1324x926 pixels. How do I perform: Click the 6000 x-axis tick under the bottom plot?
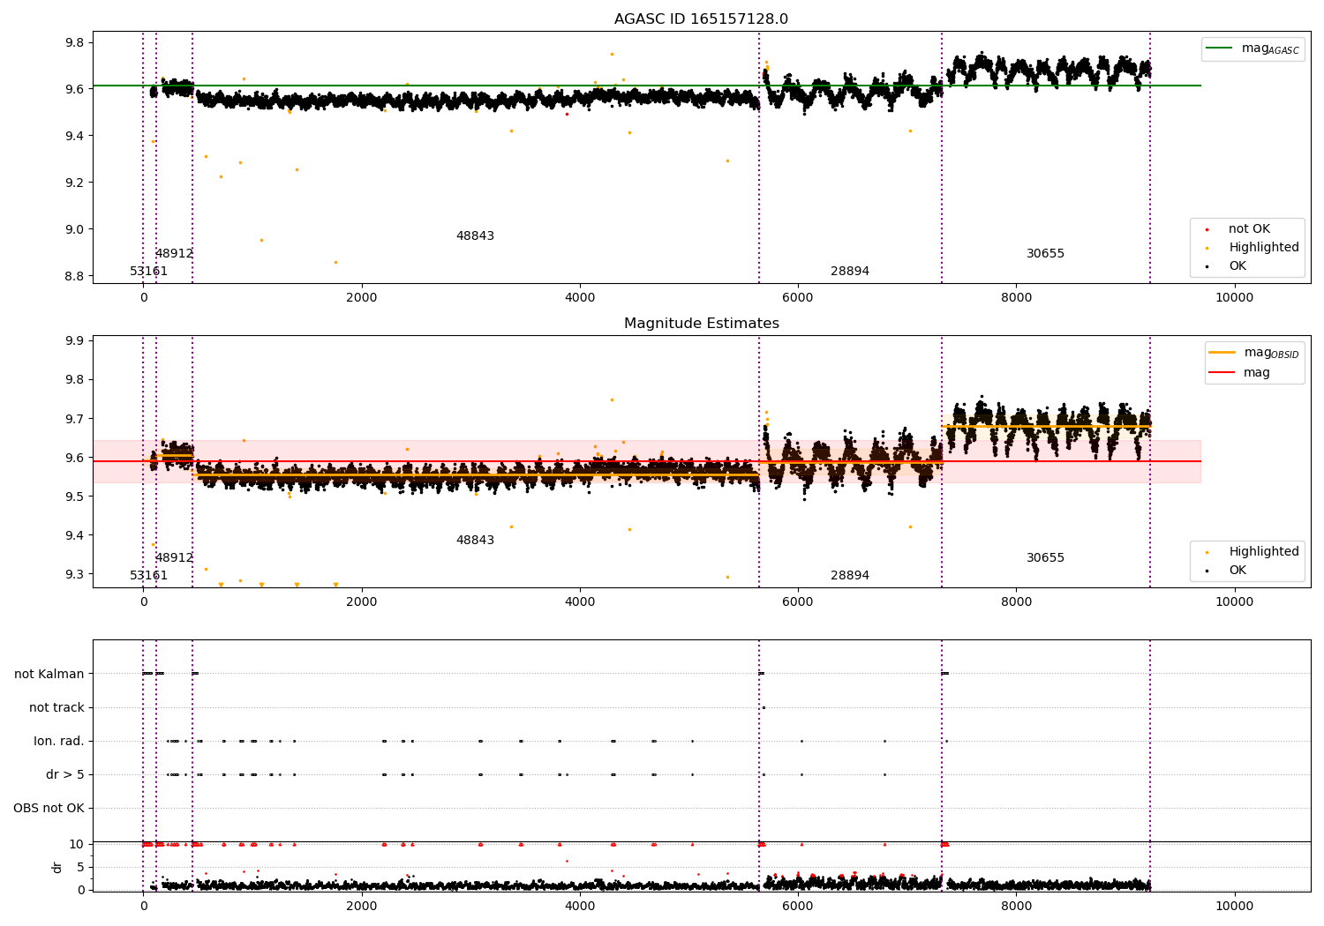coord(798,907)
